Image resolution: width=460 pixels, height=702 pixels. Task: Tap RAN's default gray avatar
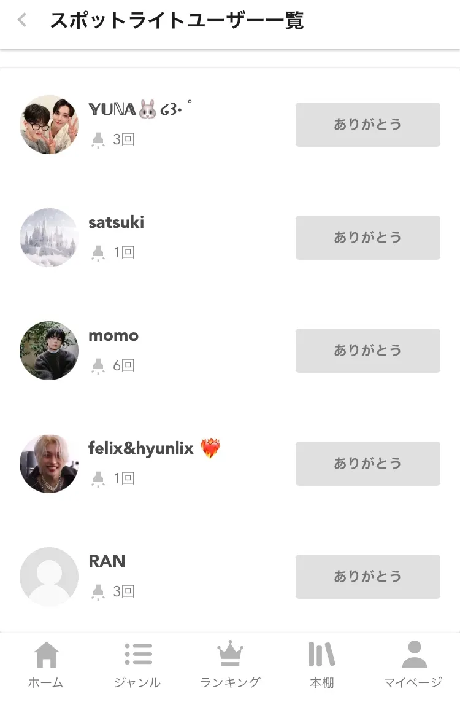[49, 577]
